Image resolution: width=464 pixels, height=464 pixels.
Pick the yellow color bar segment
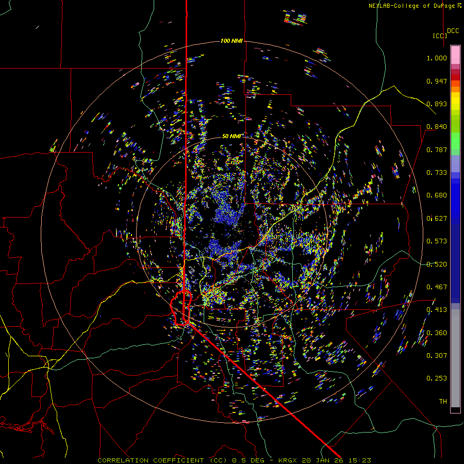coord(455,101)
